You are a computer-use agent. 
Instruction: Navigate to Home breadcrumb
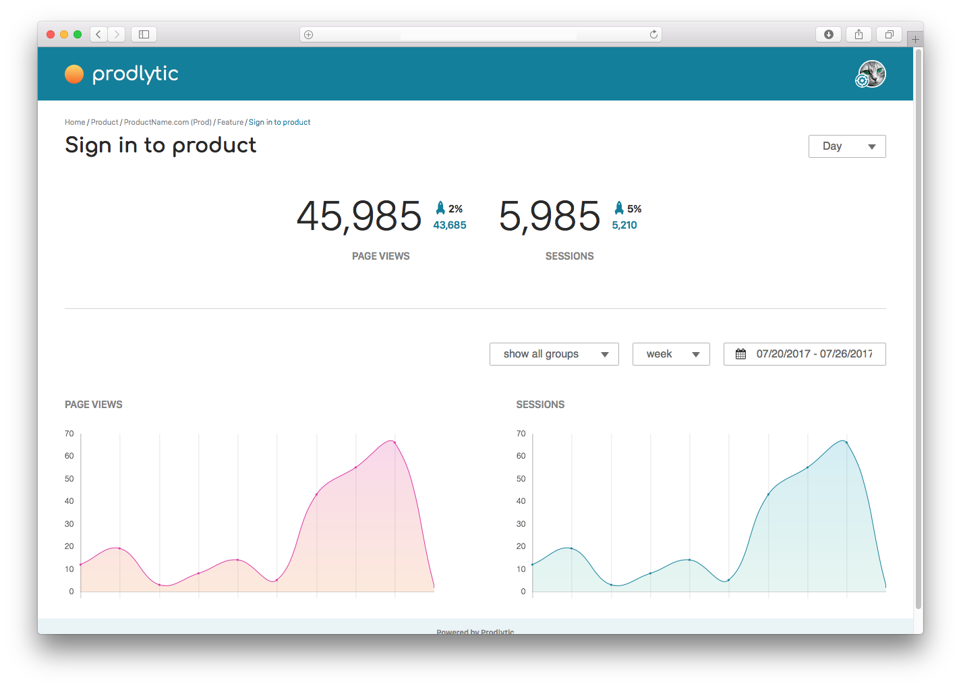(x=75, y=122)
